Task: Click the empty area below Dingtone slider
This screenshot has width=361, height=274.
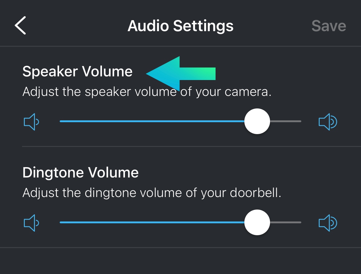Action: [180, 261]
